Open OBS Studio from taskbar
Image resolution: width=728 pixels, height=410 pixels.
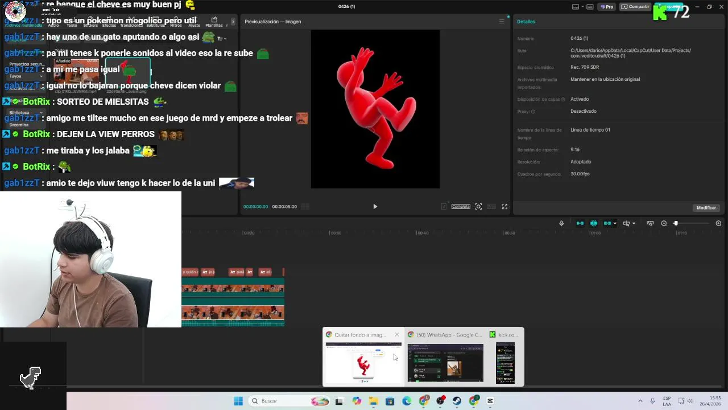click(440, 401)
